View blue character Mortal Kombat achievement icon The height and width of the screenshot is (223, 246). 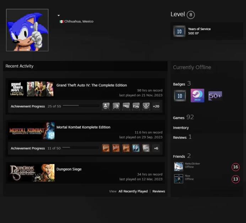(136, 148)
